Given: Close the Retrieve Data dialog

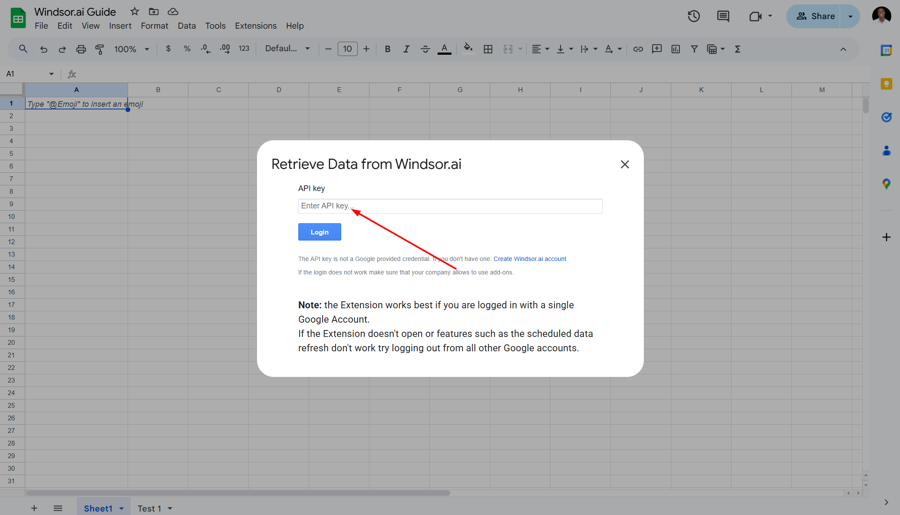Looking at the screenshot, I should (x=625, y=165).
